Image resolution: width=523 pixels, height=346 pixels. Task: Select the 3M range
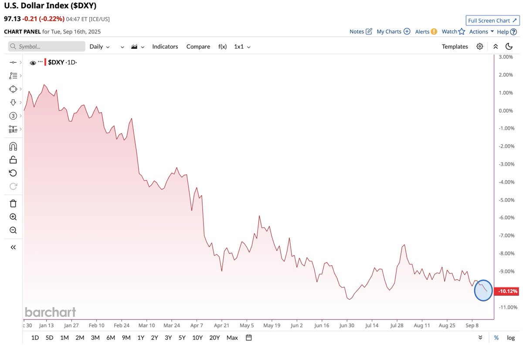(95, 338)
